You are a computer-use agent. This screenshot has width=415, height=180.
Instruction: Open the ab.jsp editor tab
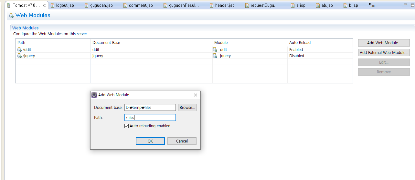coord(324,5)
